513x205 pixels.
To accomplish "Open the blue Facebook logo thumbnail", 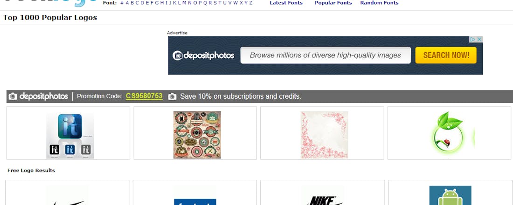I will (195, 196).
